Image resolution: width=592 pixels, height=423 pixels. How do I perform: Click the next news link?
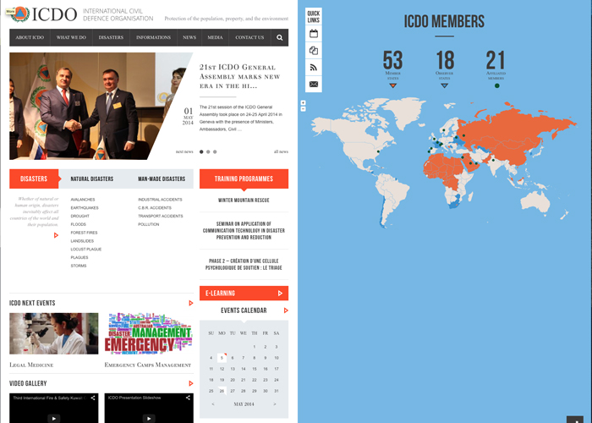pos(184,151)
